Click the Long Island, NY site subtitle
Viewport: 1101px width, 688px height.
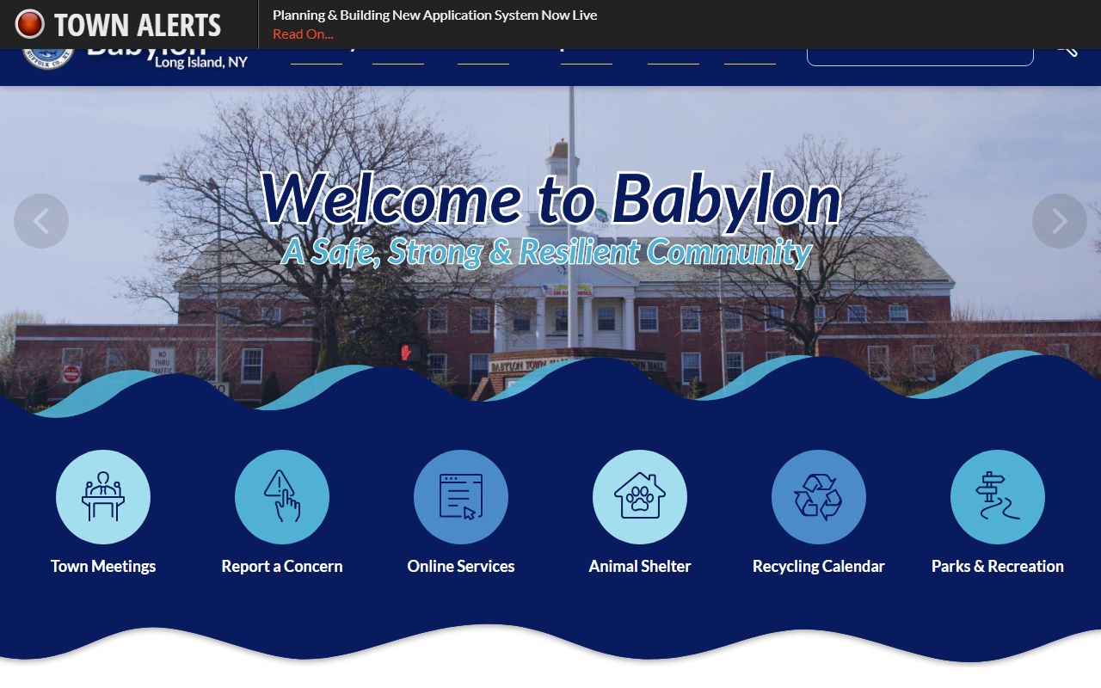(x=201, y=62)
